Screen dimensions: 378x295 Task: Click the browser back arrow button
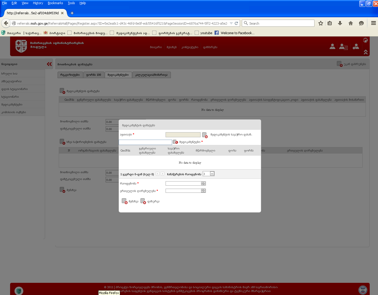[x=6, y=23]
